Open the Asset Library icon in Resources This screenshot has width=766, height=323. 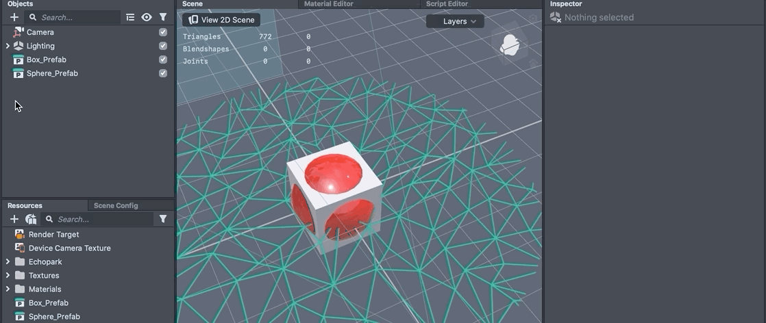(x=31, y=219)
